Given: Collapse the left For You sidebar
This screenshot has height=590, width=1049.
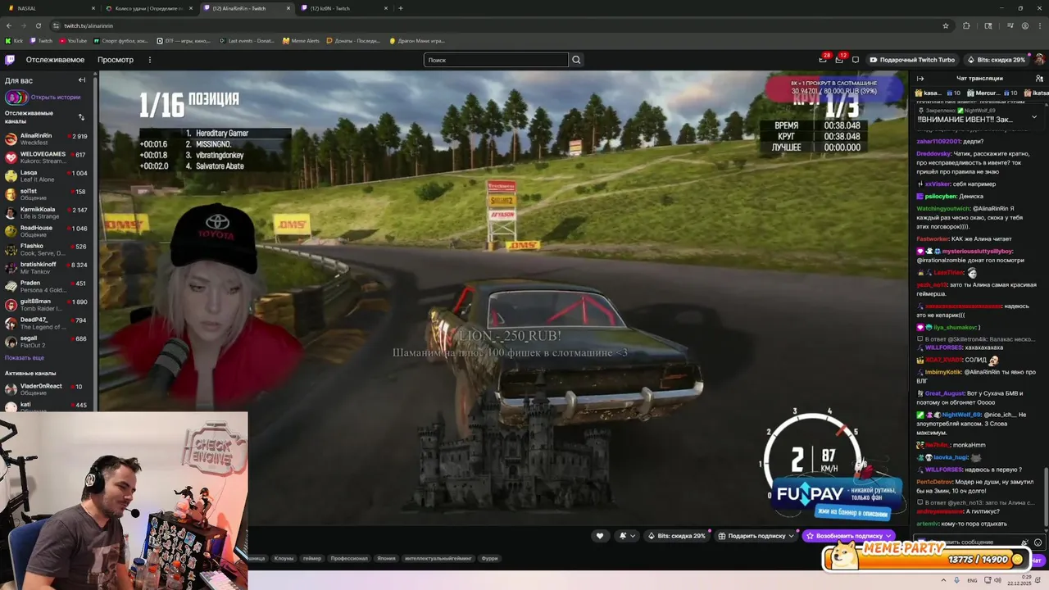Looking at the screenshot, I should click(x=82, y=79).
